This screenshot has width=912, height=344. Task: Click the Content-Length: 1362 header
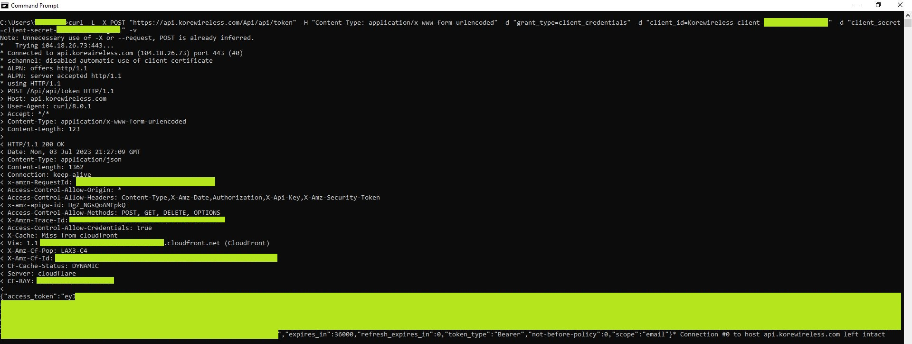pyautogui.click(x=45, y=167)
